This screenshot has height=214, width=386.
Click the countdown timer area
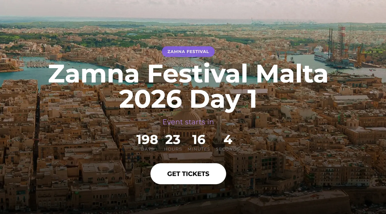(188, 142)
